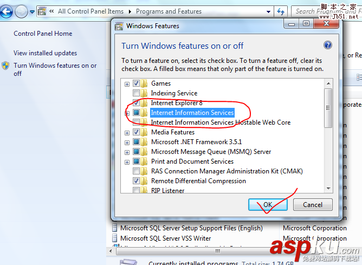Show hidden breadcrumb levels via double chevron
Viewport: 362px width, 265px height.
coord(51,11)
